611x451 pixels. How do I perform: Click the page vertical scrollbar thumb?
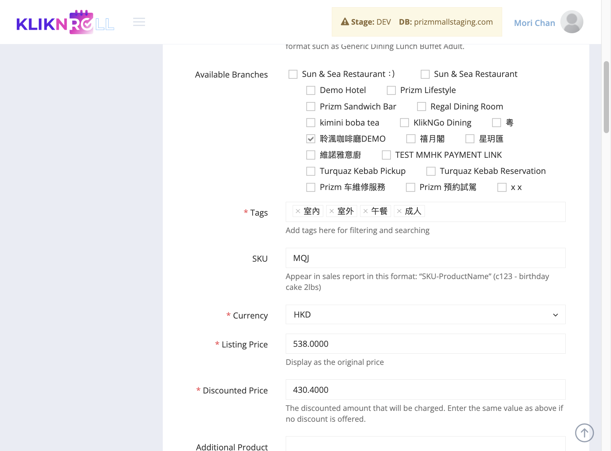(x=606, y=97)
